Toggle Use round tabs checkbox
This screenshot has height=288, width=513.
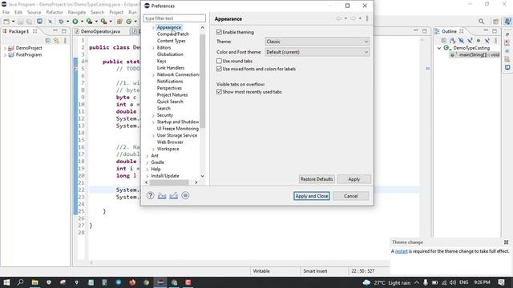pyautogui.click(x=219, y=61)
